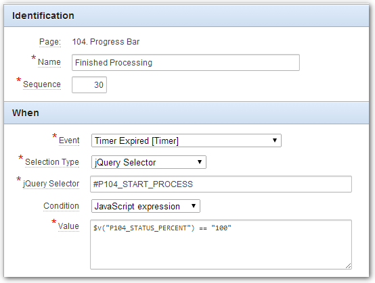Image resolution: width=375 pixels, height=283 pixels.
Task: Click the Name field with Finished Processing
Action: [x=185, y=63]
